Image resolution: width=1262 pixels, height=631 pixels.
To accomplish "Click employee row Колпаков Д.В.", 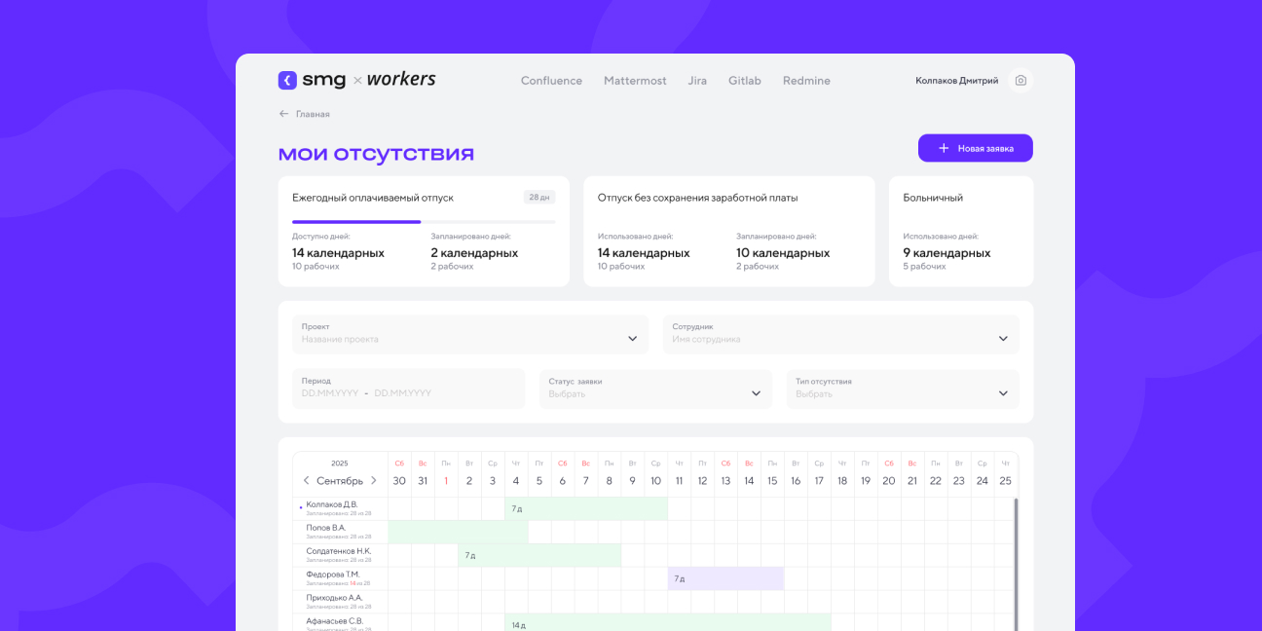I will (340, 508).
